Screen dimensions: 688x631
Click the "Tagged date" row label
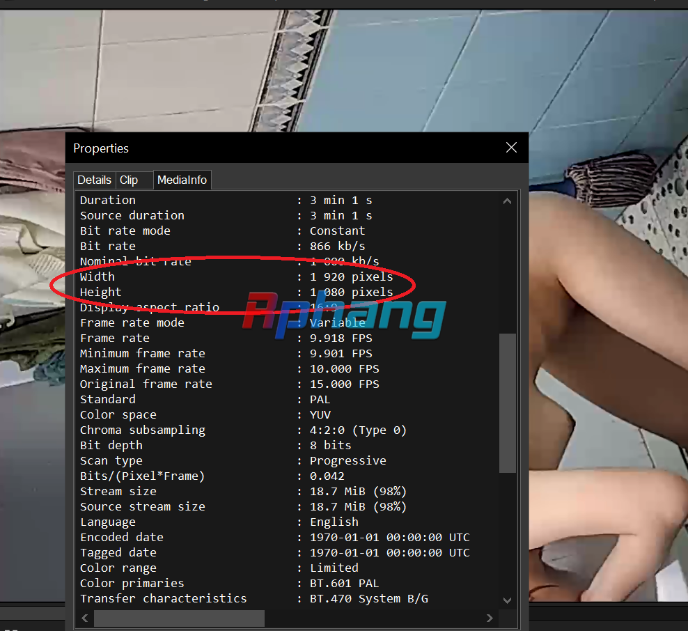click(118, 553)
